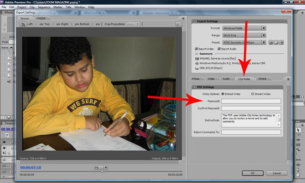Screen dimensions: 305x183
Task: Open the Range dropdown
Action: click(x=244, y=35)
